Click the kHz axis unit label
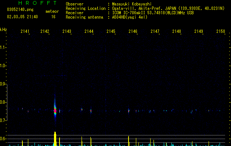Image resolution: width=231 pixels, height=146 pixels. (3, 30)
